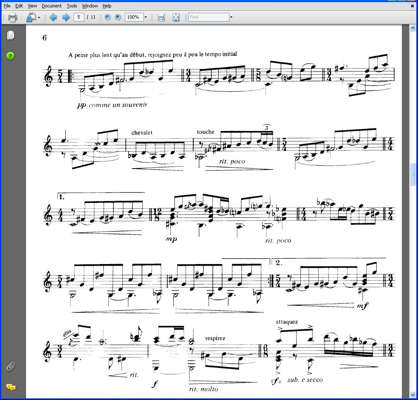This screenshot has width=418, height=400.
Task: Click the Print icon in toolbar
Action: [x=12, y=17]
